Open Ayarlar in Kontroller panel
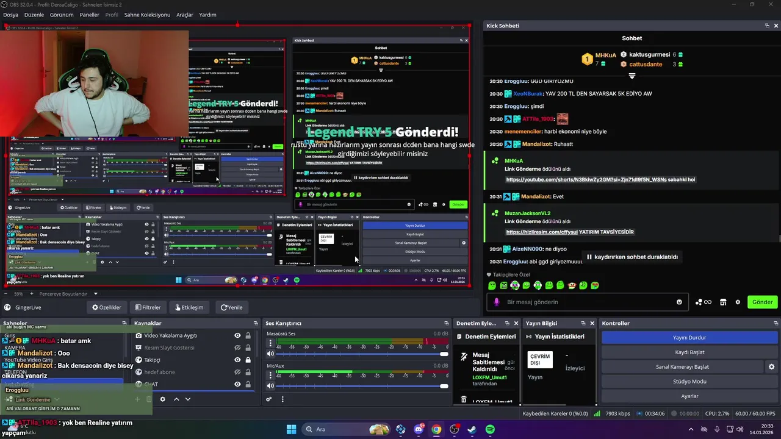Image resolution: width=781 pixels, height=439 pixels. [689, 396]
